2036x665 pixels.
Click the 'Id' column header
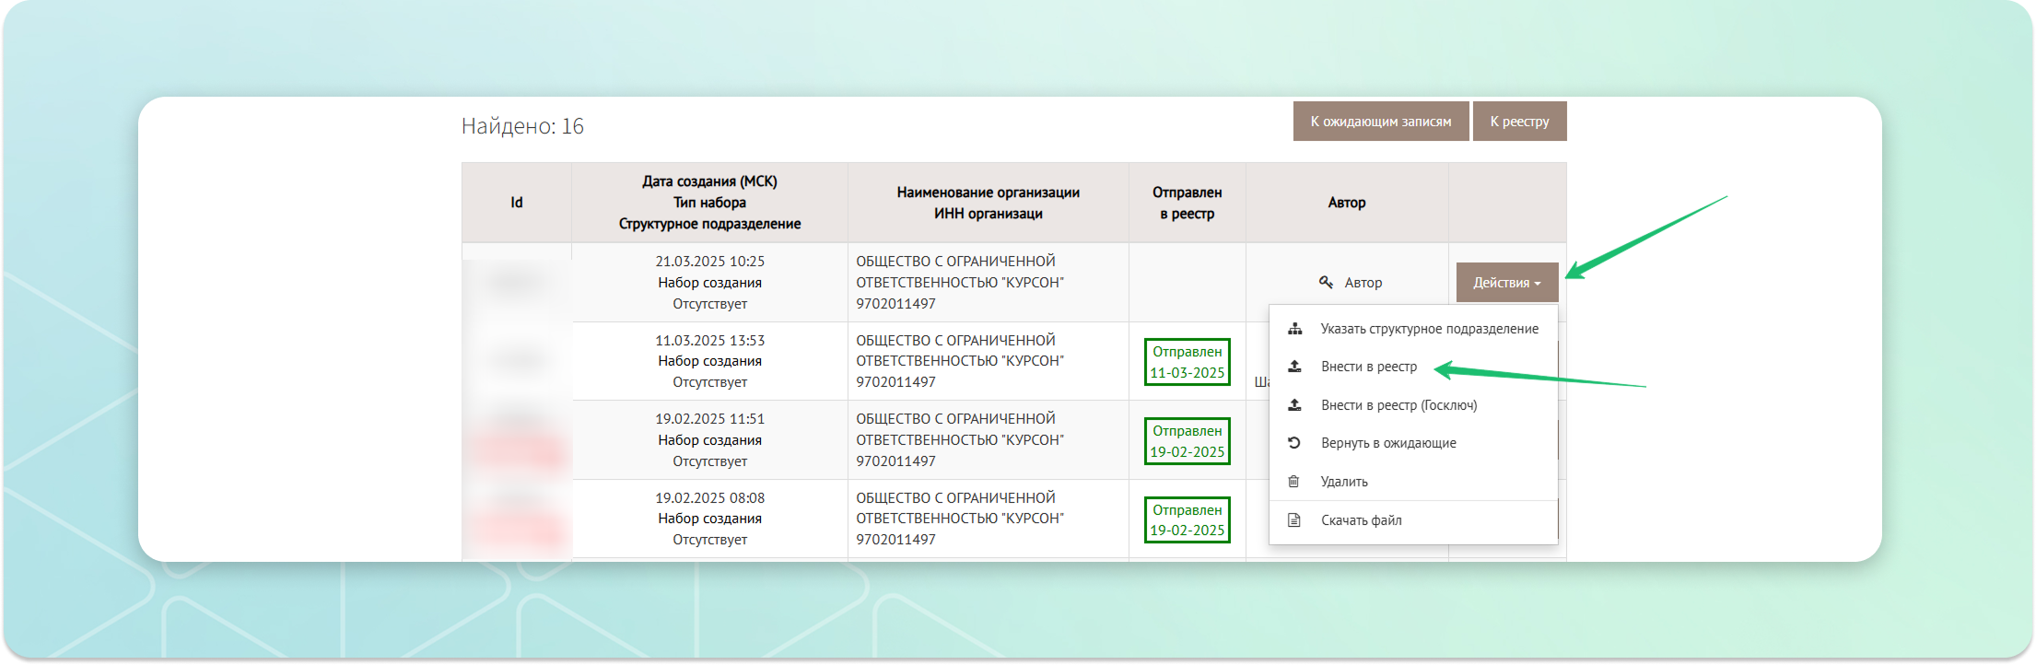[517, 203]
